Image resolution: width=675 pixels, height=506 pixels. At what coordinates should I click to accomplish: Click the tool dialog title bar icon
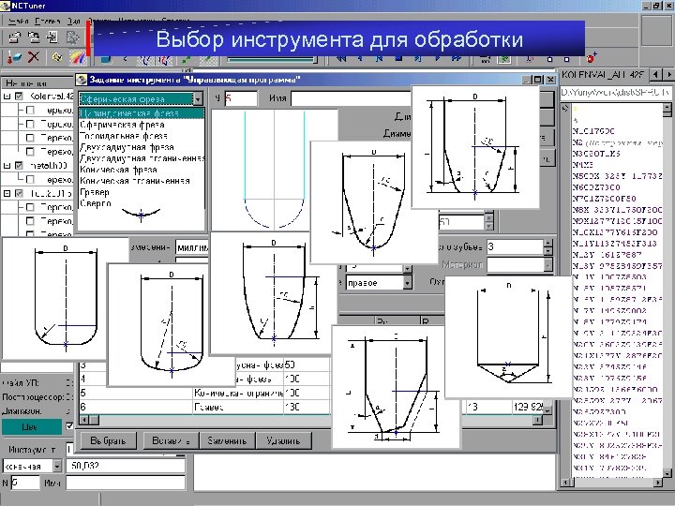82,80
